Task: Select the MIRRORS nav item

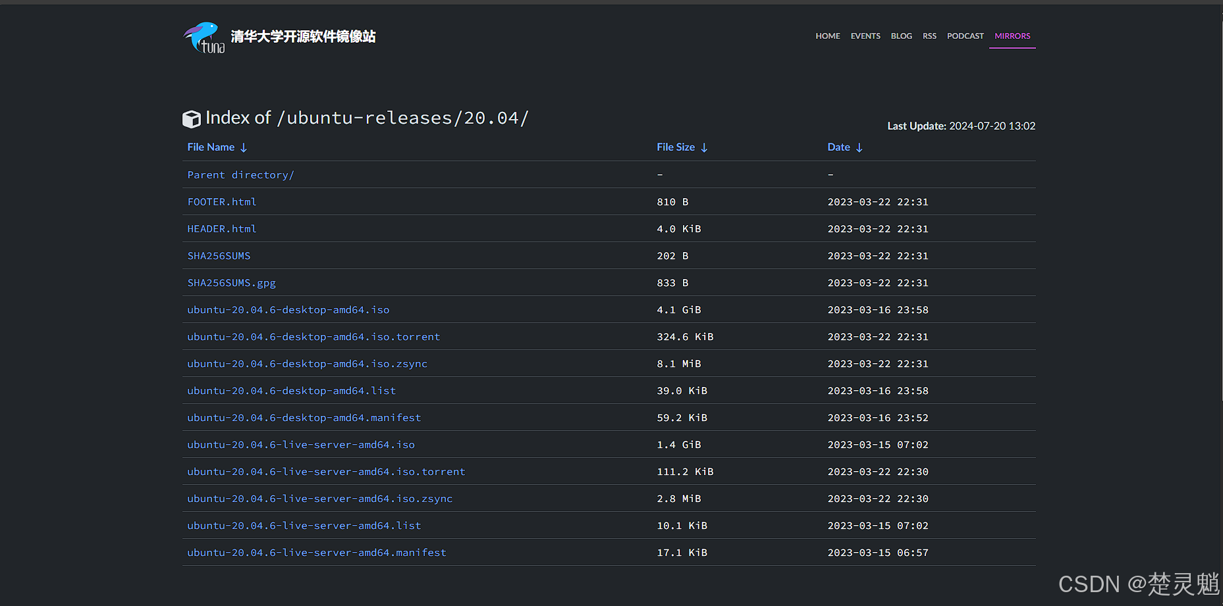Action: click(1012, 36)
